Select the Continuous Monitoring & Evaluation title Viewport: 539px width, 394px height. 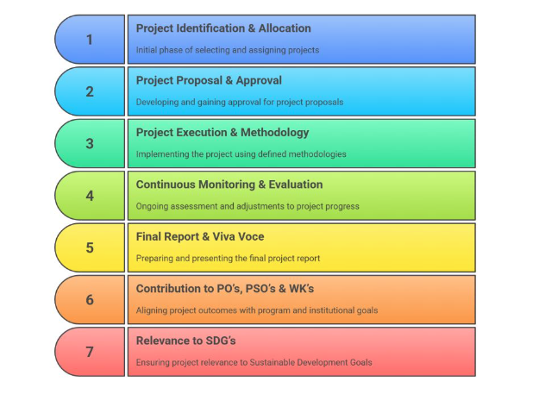tap(229, 184)
